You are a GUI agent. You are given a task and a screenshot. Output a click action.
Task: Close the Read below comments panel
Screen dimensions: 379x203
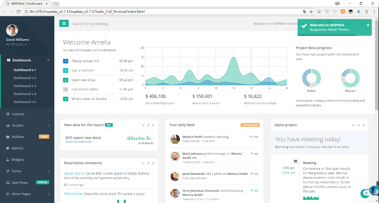tap(153, 163)
